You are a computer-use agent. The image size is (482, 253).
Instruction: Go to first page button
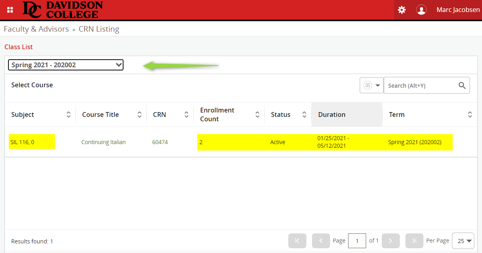(x=297, y=241)
